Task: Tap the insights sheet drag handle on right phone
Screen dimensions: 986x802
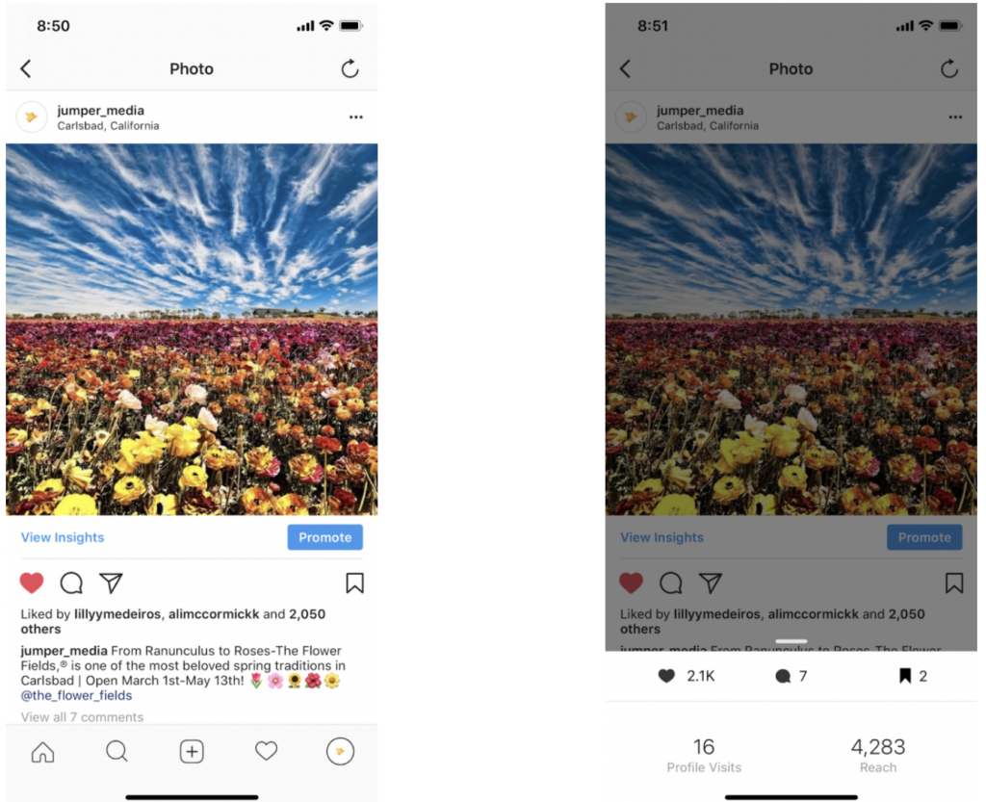Action: (791, 641)
